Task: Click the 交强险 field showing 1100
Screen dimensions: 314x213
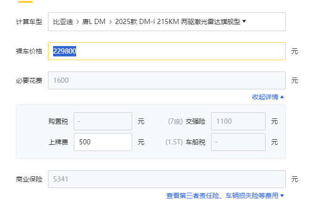Action: coord(238,121)
